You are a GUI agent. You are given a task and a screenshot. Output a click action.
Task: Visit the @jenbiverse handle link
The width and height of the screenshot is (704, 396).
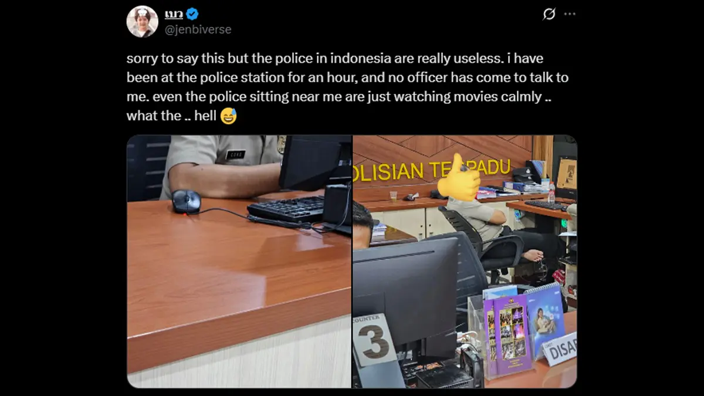click(x=198, y=29)
